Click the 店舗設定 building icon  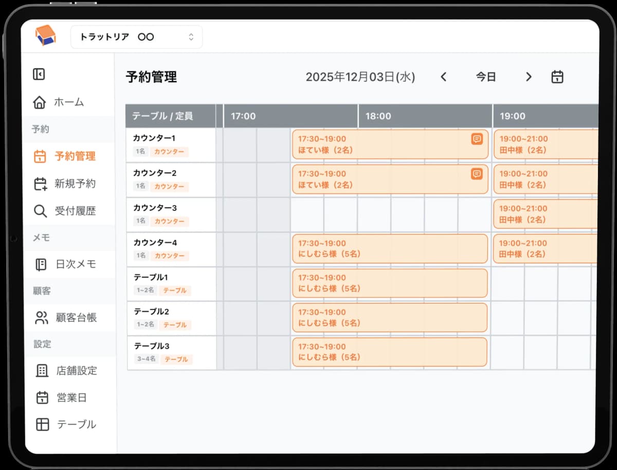41,371
